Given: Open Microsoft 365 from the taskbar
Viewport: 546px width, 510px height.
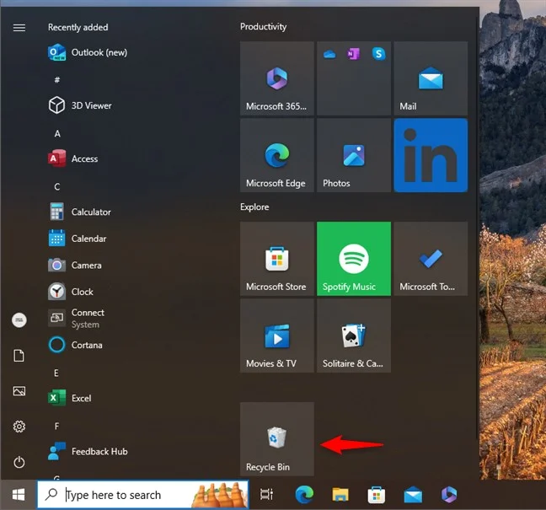Looking at the screenshot, I should point(449,495).
